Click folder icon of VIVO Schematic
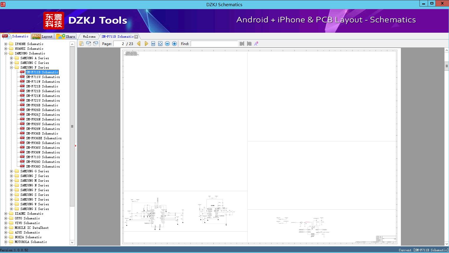Image resolution: width=449 pixels, height=253 pixels. [11, 223]
